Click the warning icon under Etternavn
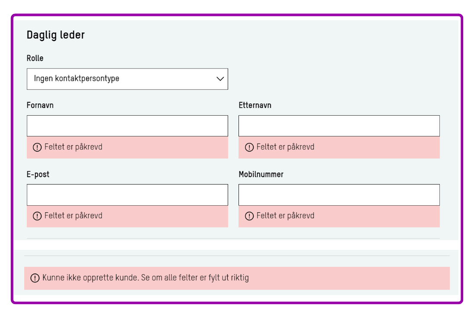The height and width of the screenshot is (311, 474). click(249, 147)
